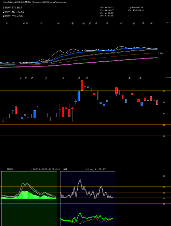Click the magenta DOW PT legend swatch
Image resolution: width=171 pixels, height=226 pixels.
[x=4, y=16]
